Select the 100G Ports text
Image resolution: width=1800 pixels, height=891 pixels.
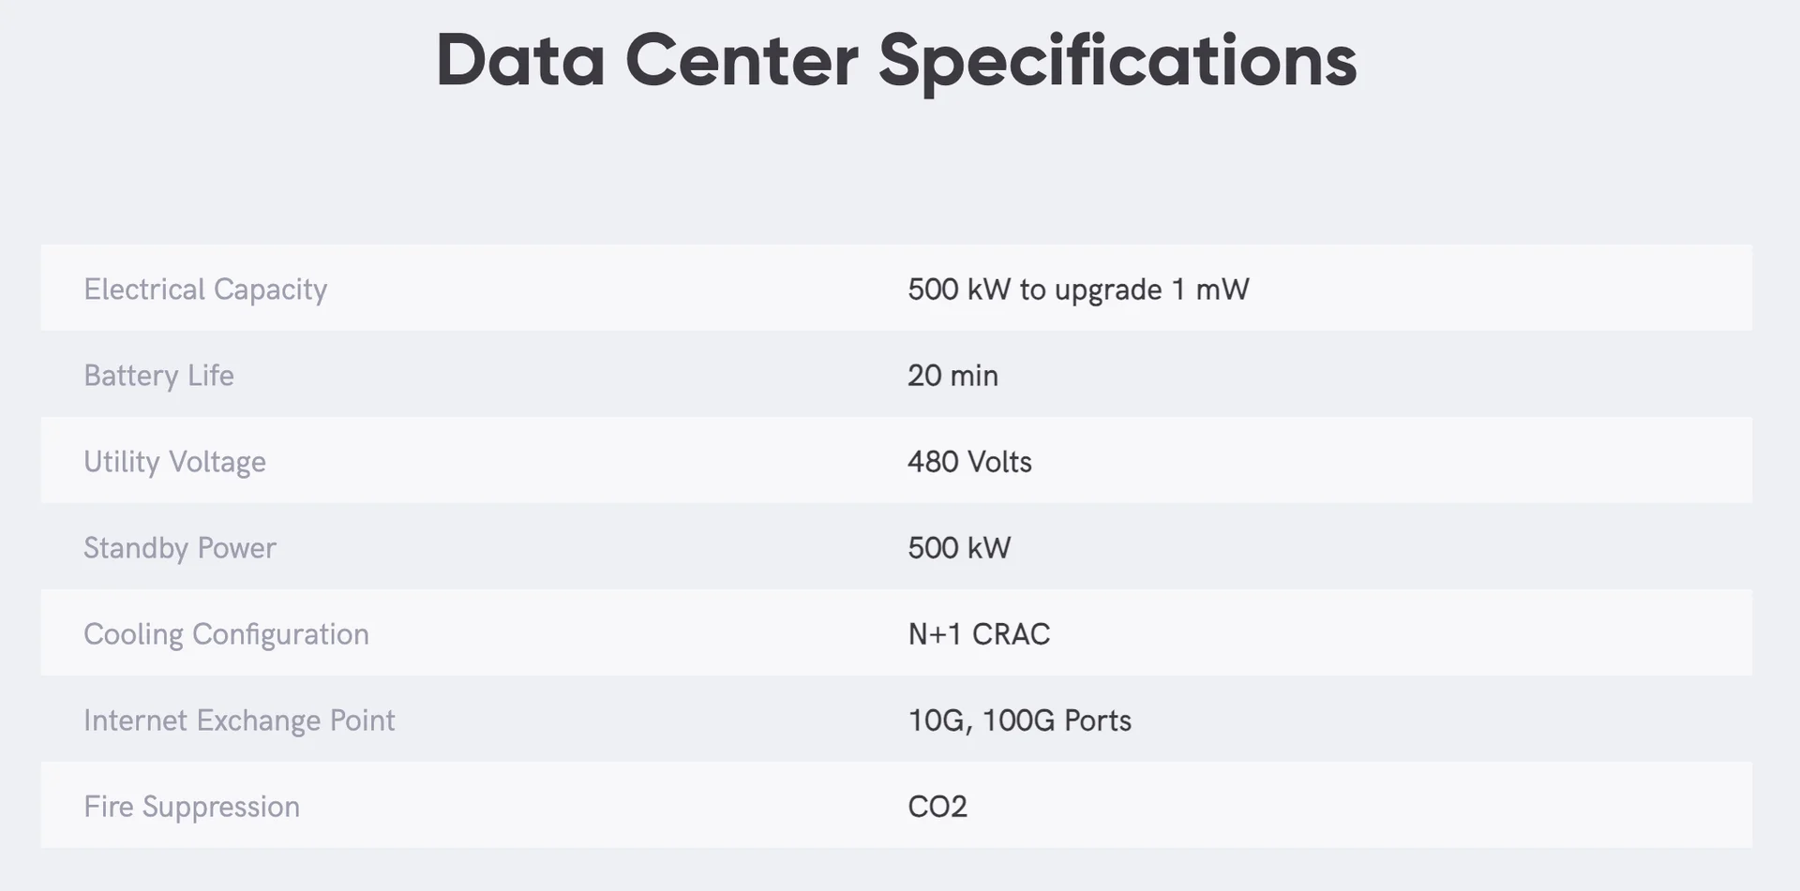pos(1057,720)
